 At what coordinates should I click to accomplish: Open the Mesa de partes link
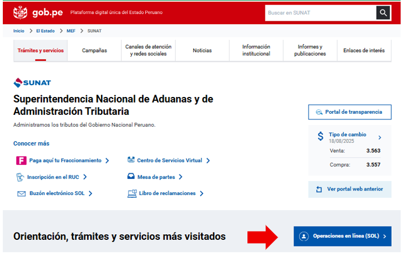pos(156,177)
